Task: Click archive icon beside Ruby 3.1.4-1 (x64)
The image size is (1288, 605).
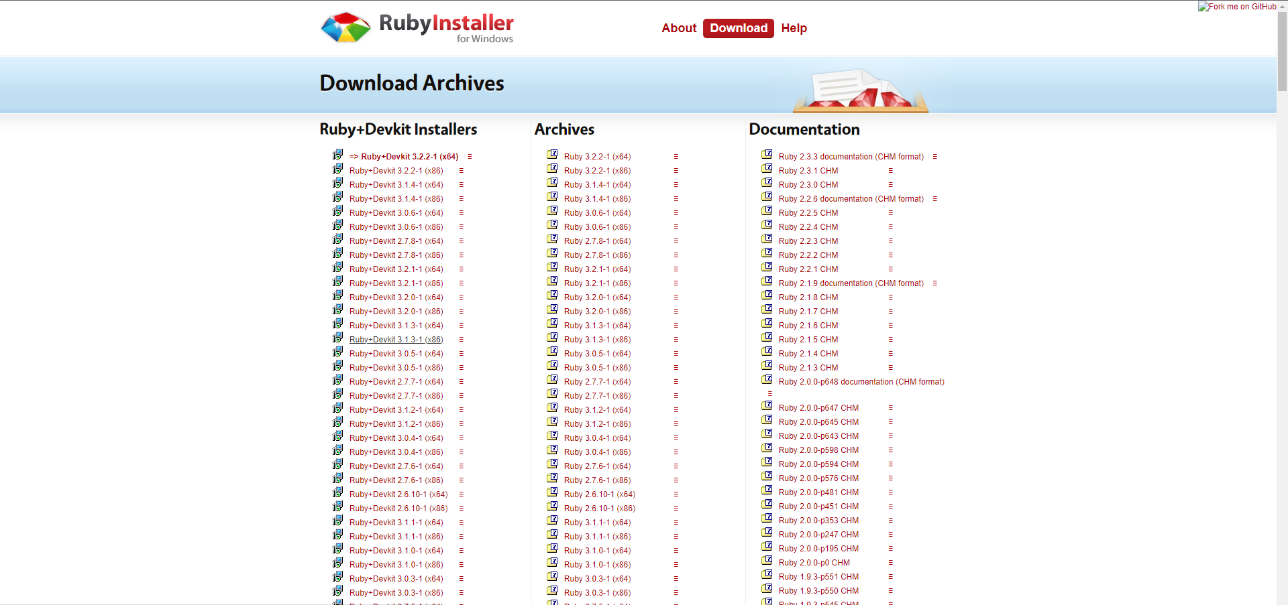Action: click(x=552, y=182)
